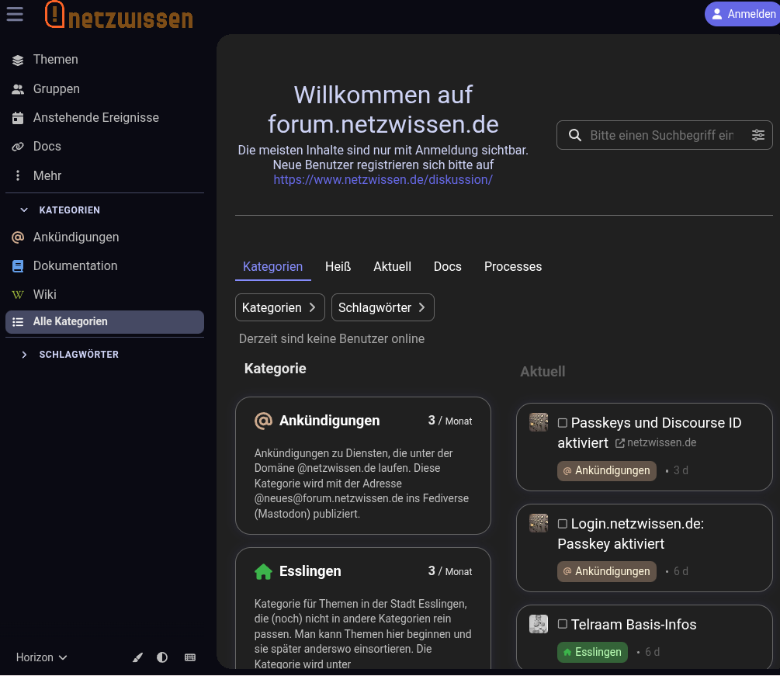Screen dimensions: 780x676
Task: Click avatar beside Passkeys topic
Action: 539,422
